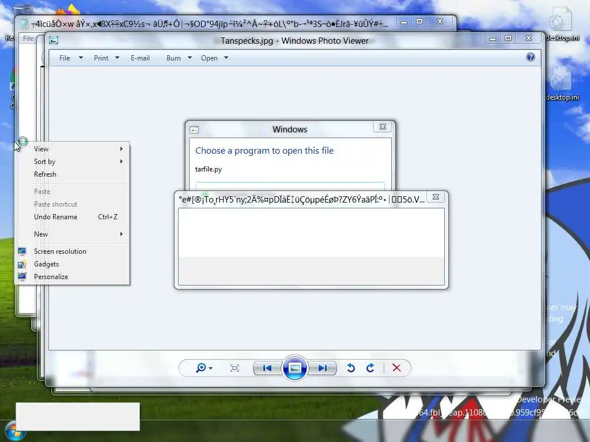Open File menu in background window
This screenshot has height=442, width=590.
(x=28, y=39)
